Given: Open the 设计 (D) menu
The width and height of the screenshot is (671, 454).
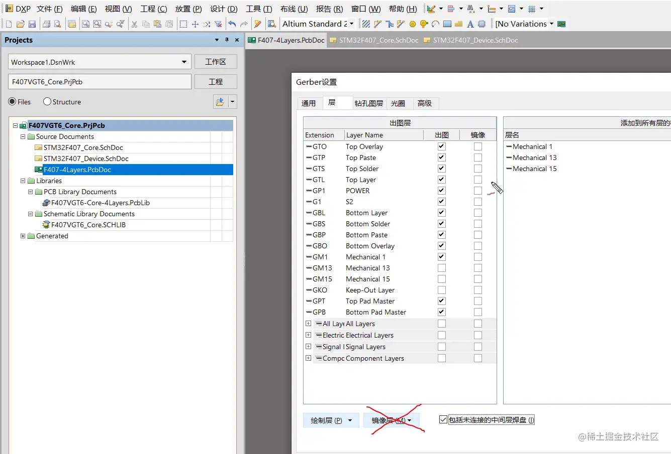Looking at the screenshot, I should 224,9.
